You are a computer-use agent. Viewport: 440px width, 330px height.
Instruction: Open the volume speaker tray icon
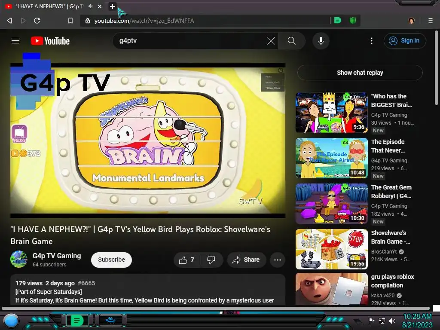392,321
